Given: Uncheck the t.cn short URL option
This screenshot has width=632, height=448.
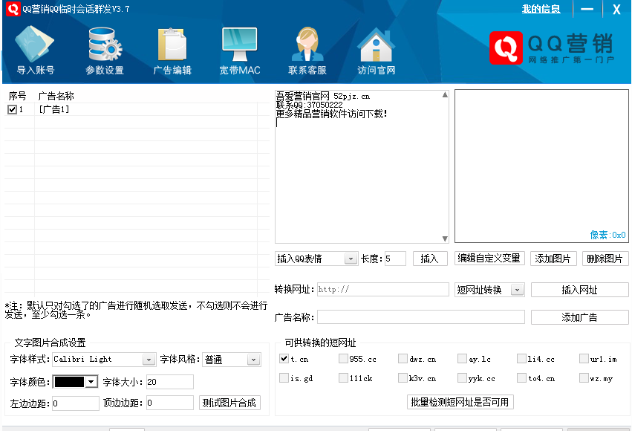Looking at the screenshot, I should 284,359.
